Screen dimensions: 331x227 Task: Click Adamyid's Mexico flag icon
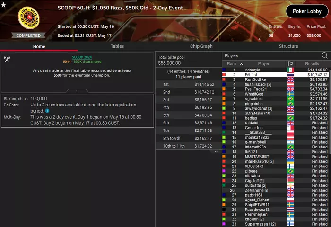290,70
